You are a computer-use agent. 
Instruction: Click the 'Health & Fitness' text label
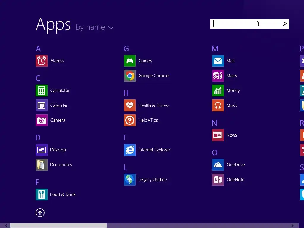[154, 105]
